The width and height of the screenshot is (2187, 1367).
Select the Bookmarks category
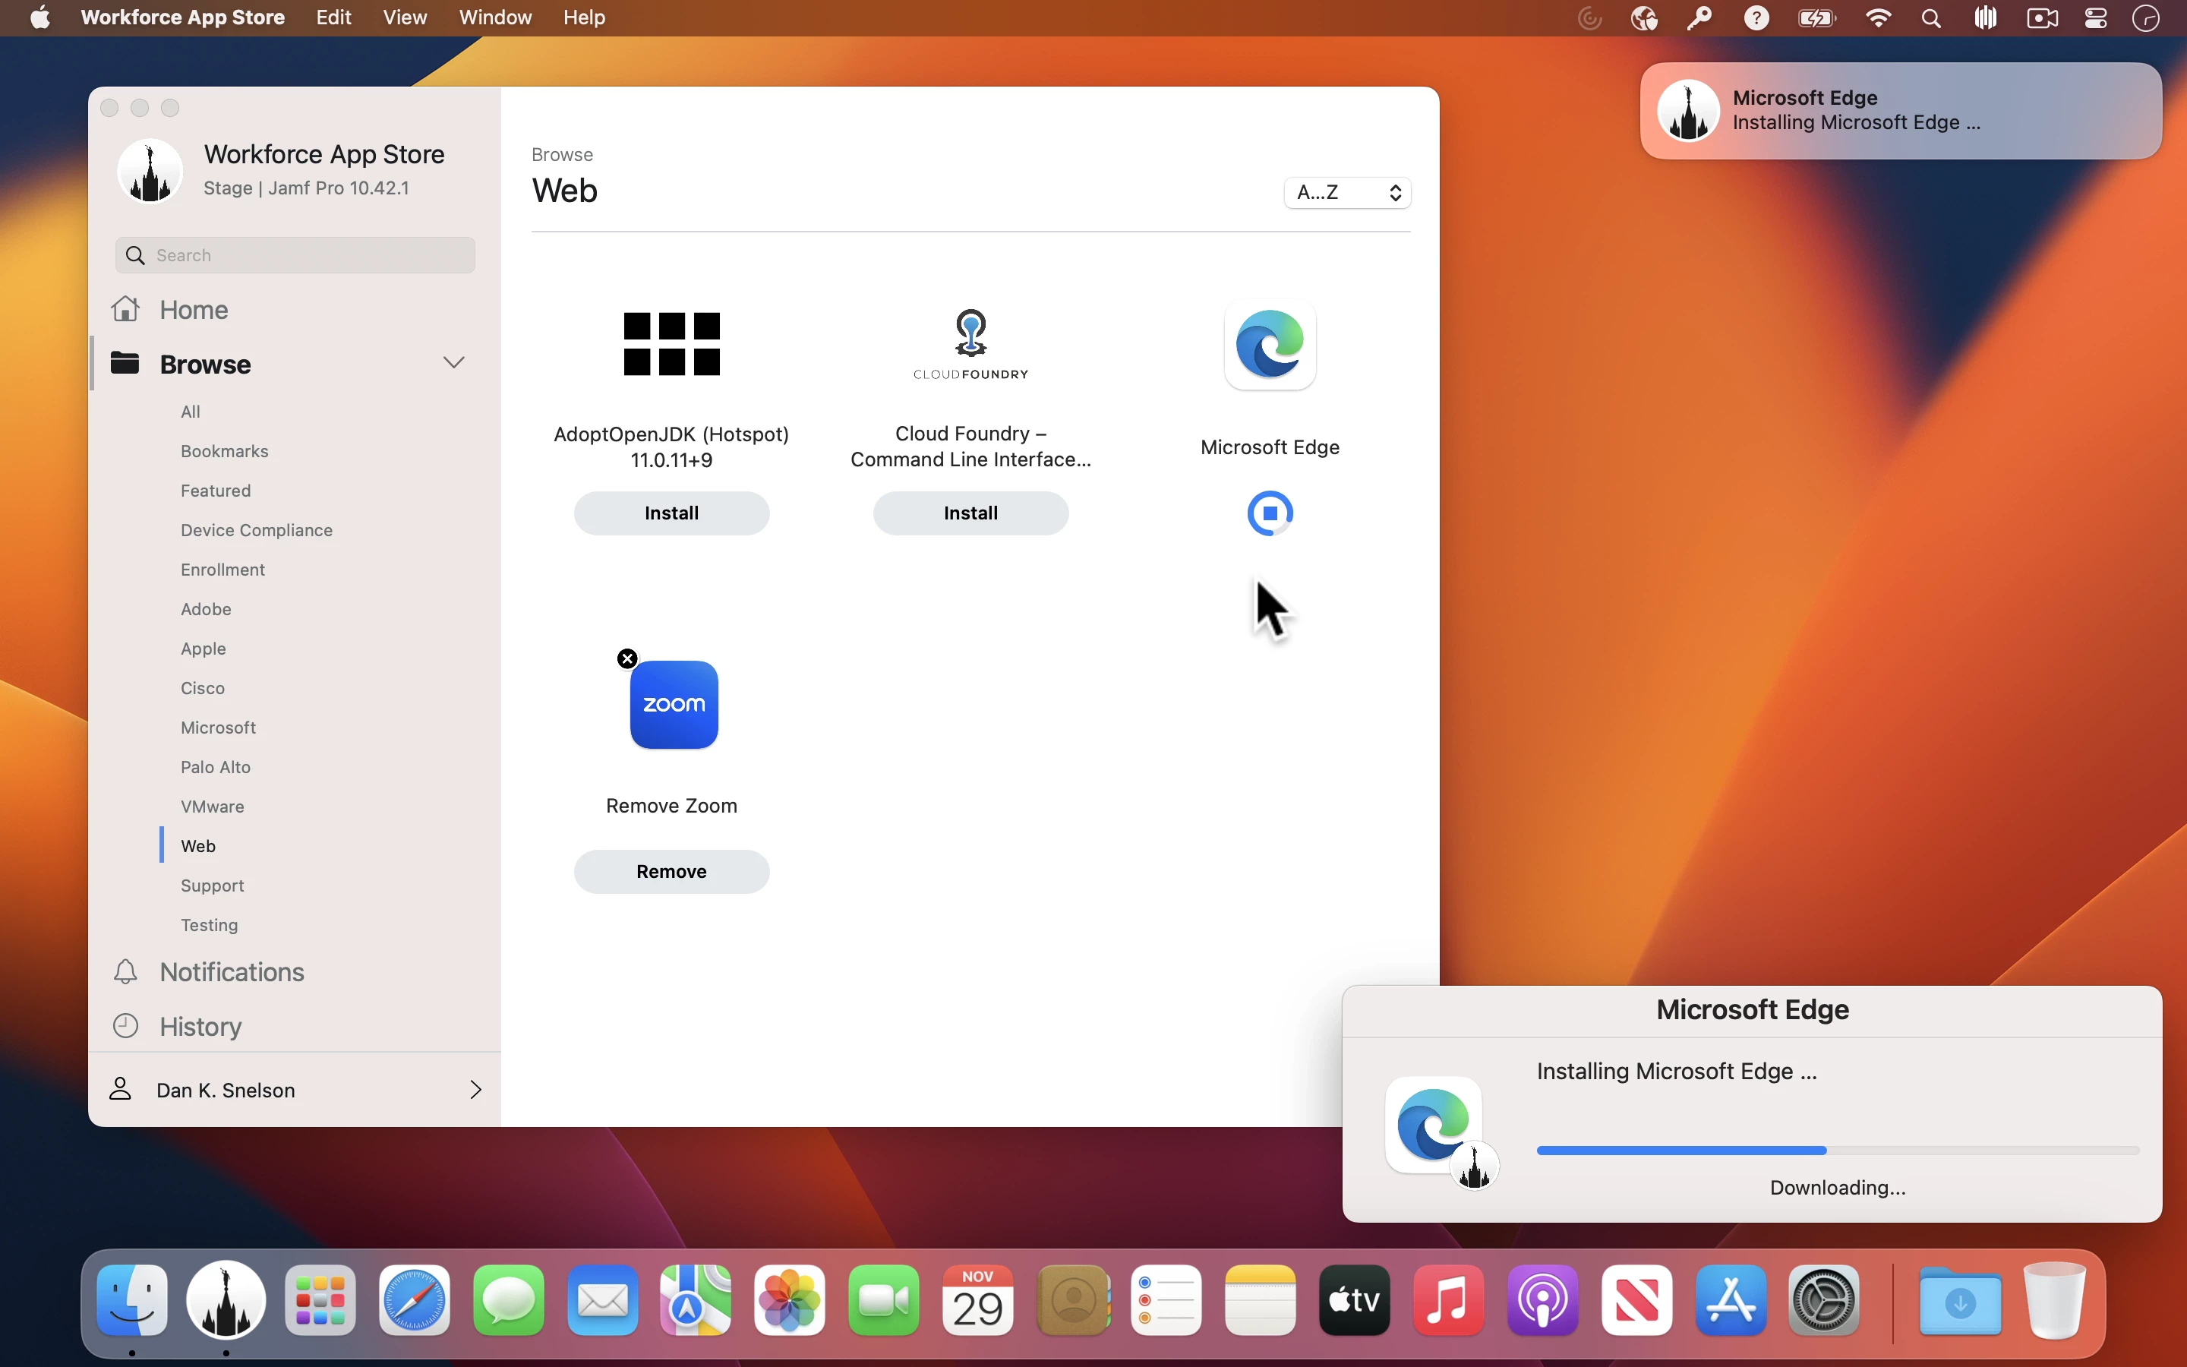[224, 451]
